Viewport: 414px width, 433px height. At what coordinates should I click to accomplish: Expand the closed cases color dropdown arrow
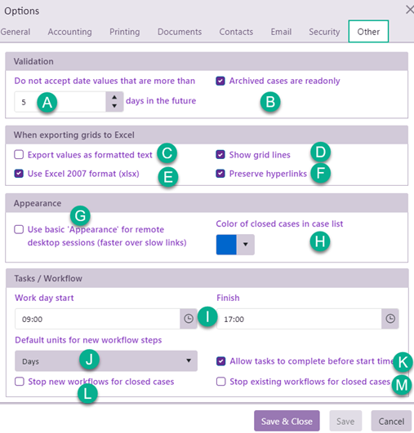(x=245, y=245)
